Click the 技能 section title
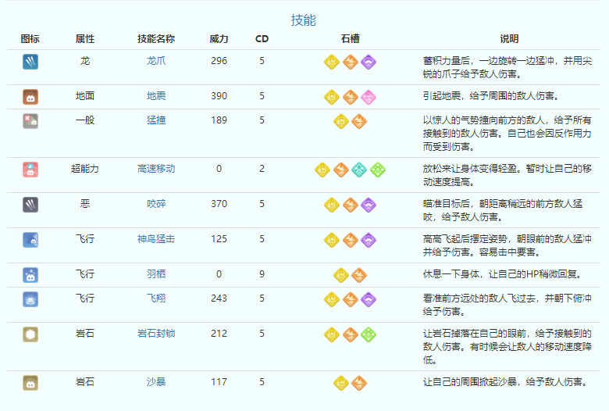 point(304,20)
